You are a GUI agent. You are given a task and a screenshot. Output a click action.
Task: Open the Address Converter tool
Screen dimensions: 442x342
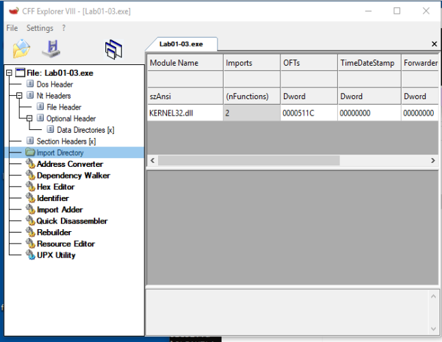point(70,164)
